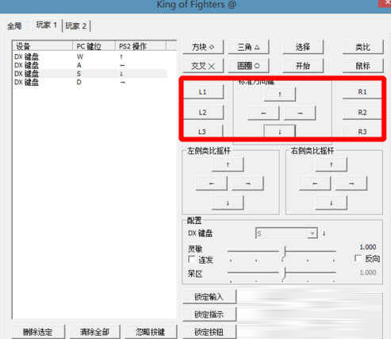Click the 方块 square button
This screenshot has height=339, width=391.
203,47
